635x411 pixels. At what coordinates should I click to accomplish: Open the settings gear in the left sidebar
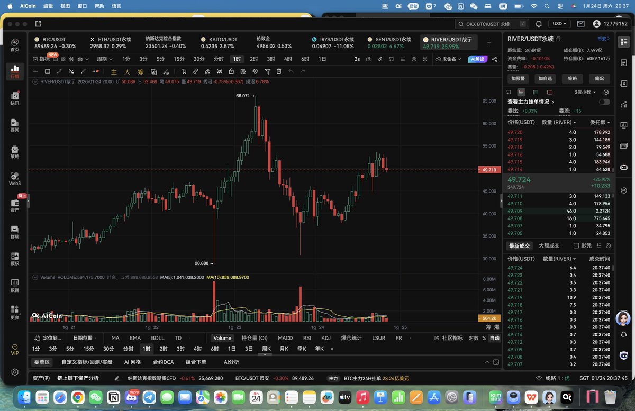pyautogui.click(x=15, y=372)
